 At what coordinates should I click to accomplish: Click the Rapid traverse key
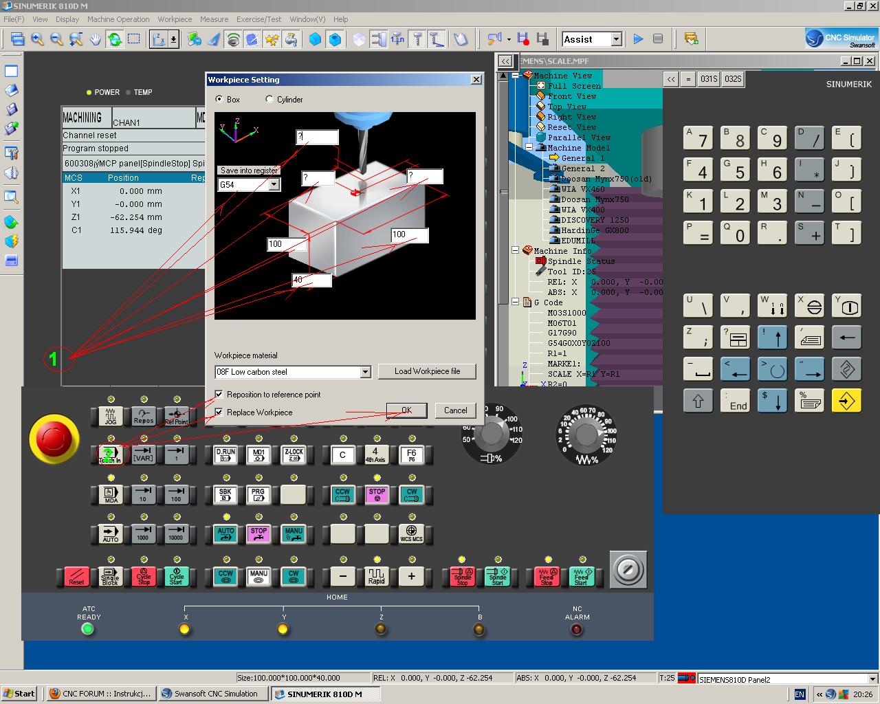tap(376, 576)
